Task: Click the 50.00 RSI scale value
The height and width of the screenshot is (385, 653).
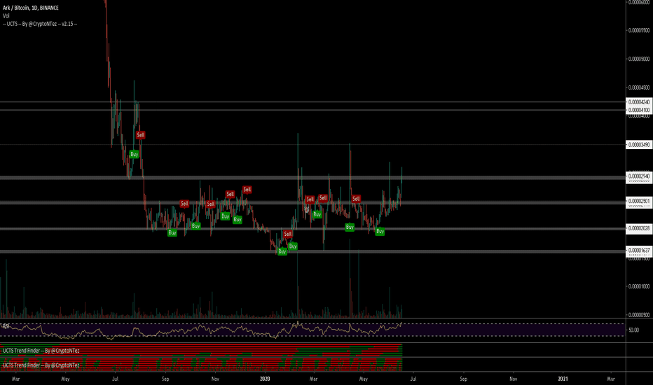Action: 633,330
